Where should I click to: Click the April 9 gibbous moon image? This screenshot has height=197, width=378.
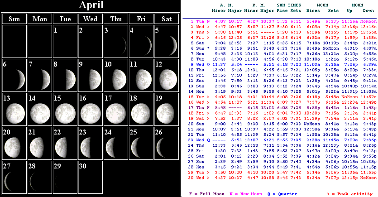(x=94, y=79)
